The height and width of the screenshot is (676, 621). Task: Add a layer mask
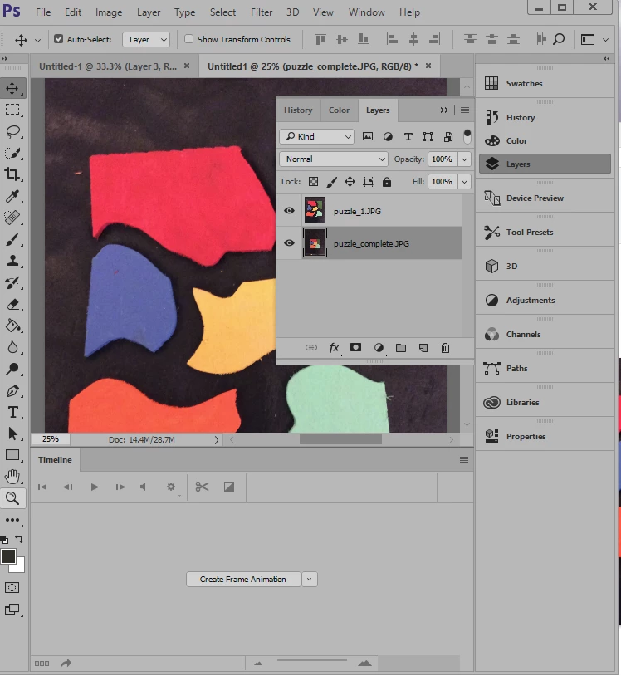(355, 347)
